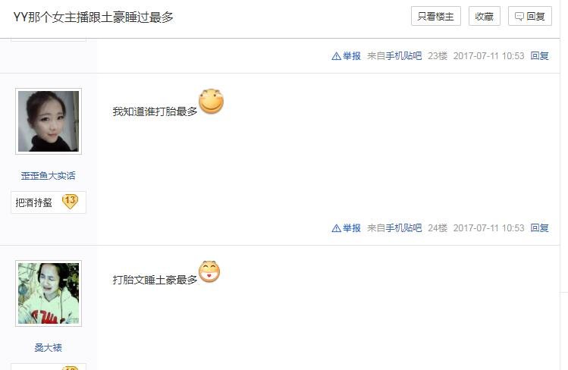This screenshot has width=568, height=370.
Task: Click the level 13 badge icon
Action: [x=70, y=201]
